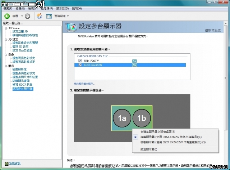
Task: Collapse the 3D 設定 tree node
Action: click(x=6, y=40)
